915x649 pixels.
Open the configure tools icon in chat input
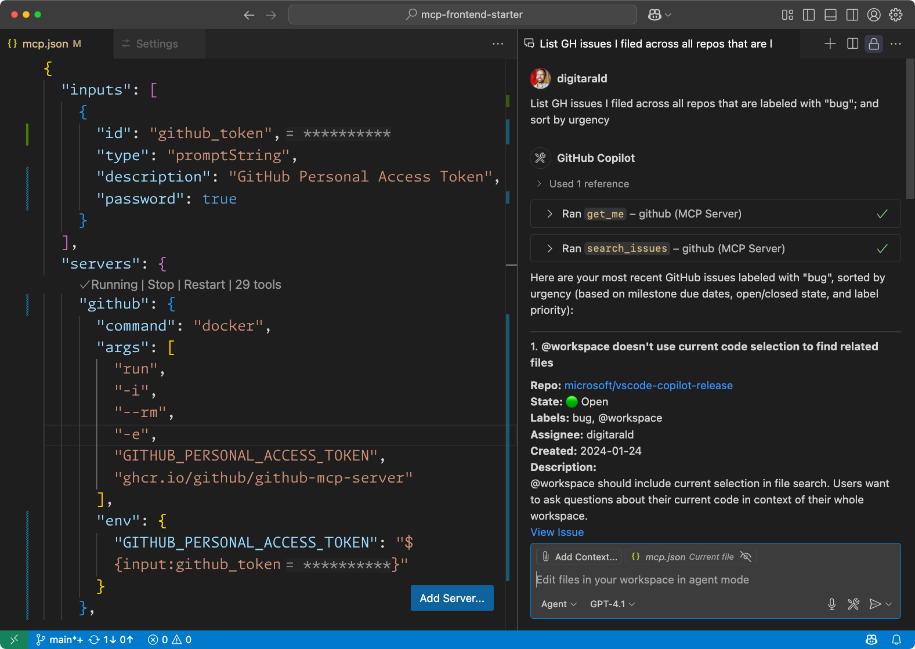pos(853,604)
